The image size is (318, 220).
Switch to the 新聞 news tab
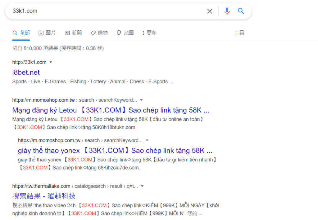tap(73, 33)
